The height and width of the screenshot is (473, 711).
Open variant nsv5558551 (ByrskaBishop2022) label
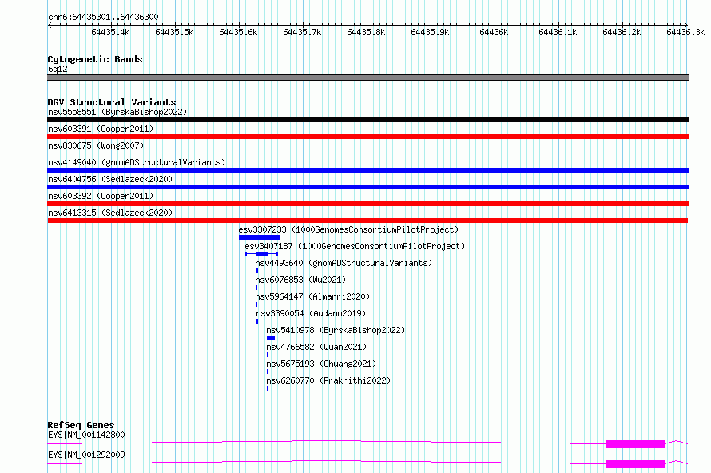tap(117, 112)
